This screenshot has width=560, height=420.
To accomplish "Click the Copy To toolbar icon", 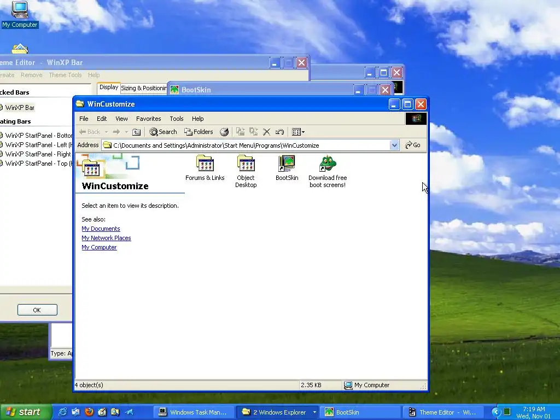I will [x=254, y=132].
